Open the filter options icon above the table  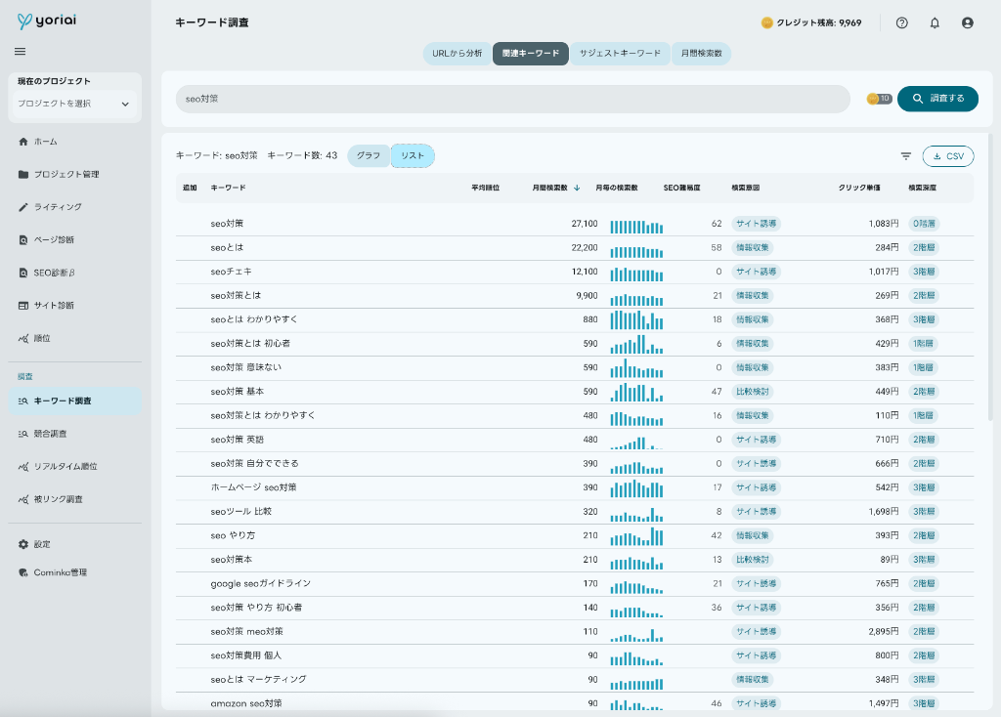(905, 155)
